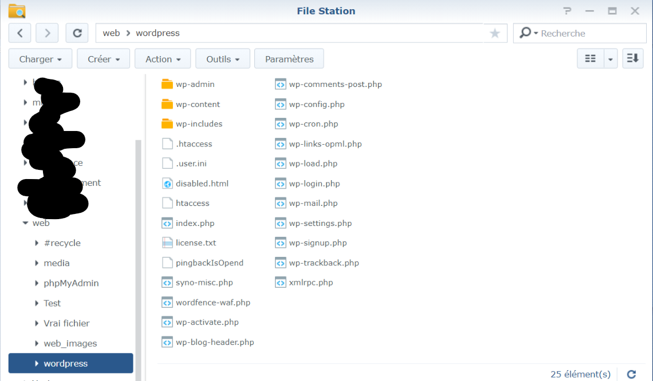
Task: Select the wp-admin folder icon
Action: (167, 84)
